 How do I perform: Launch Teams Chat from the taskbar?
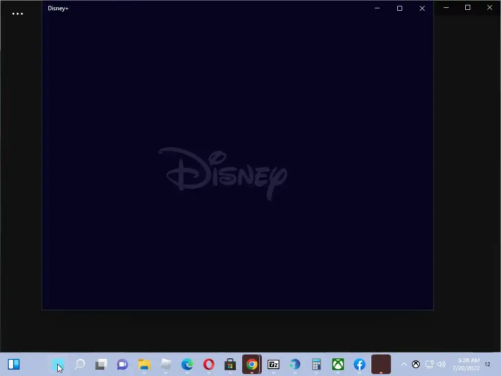122,364
